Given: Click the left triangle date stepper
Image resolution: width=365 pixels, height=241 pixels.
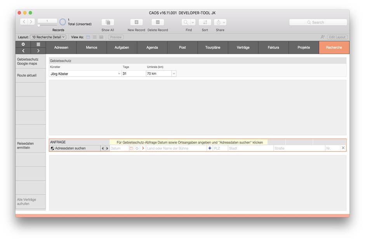Looking at the screenshot, I should [103, 148].
